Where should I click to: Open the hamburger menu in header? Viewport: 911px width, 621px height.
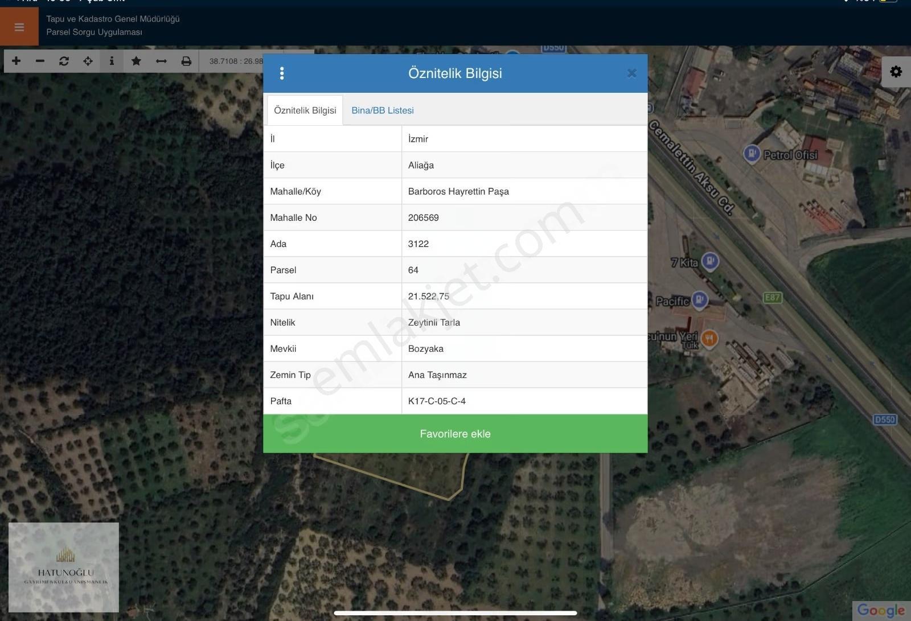click(19, 27)
